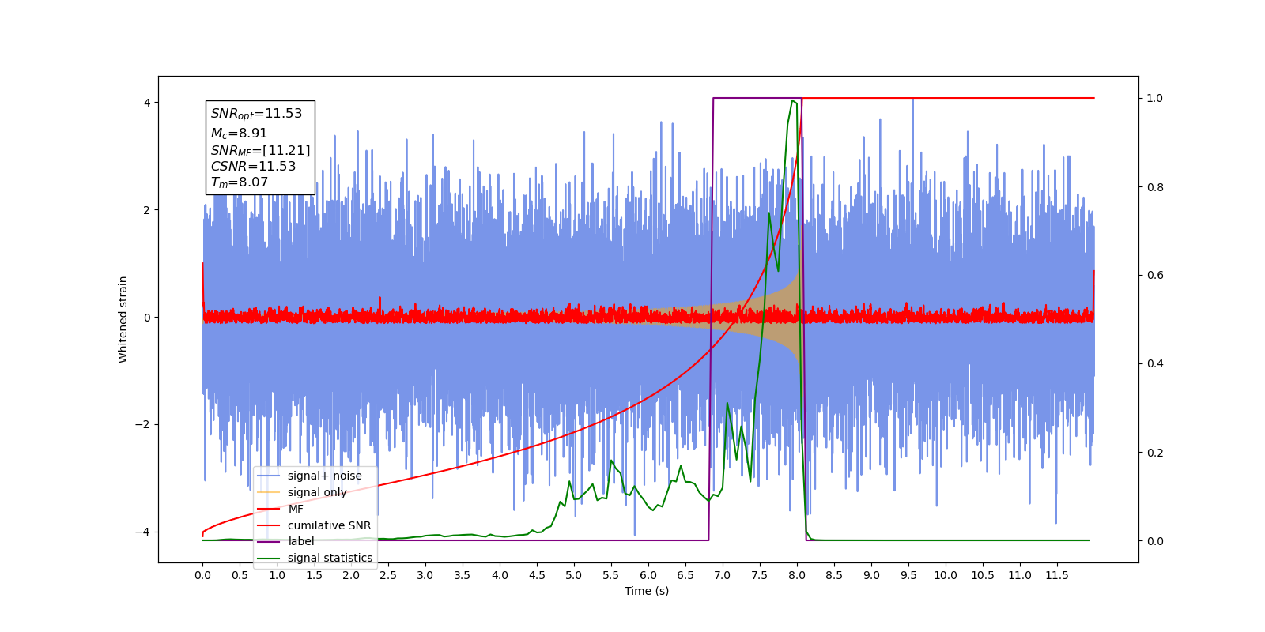Click the x-axis tick label 7.0
Viewport: 1265px width, 632px height.
[x=723, y=575]
